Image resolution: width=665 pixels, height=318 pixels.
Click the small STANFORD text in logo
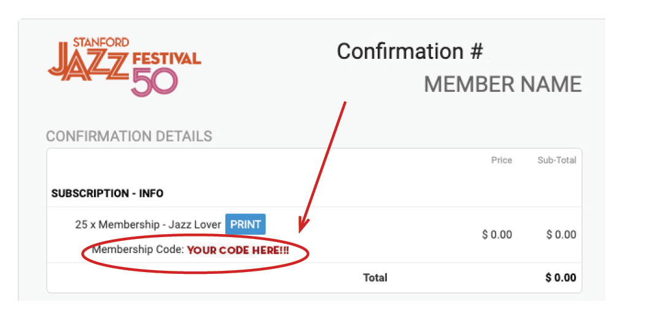click(101, 42)
